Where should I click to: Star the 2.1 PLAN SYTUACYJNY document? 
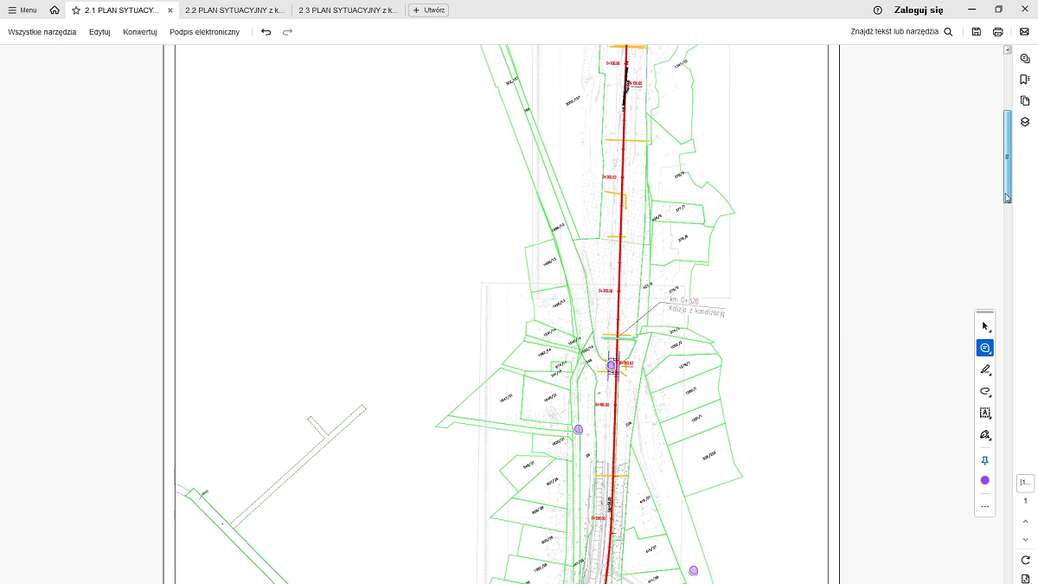pos(76,10)
